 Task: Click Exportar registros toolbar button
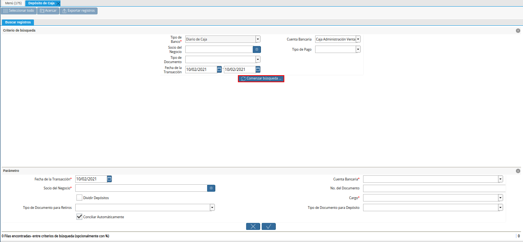78,11
